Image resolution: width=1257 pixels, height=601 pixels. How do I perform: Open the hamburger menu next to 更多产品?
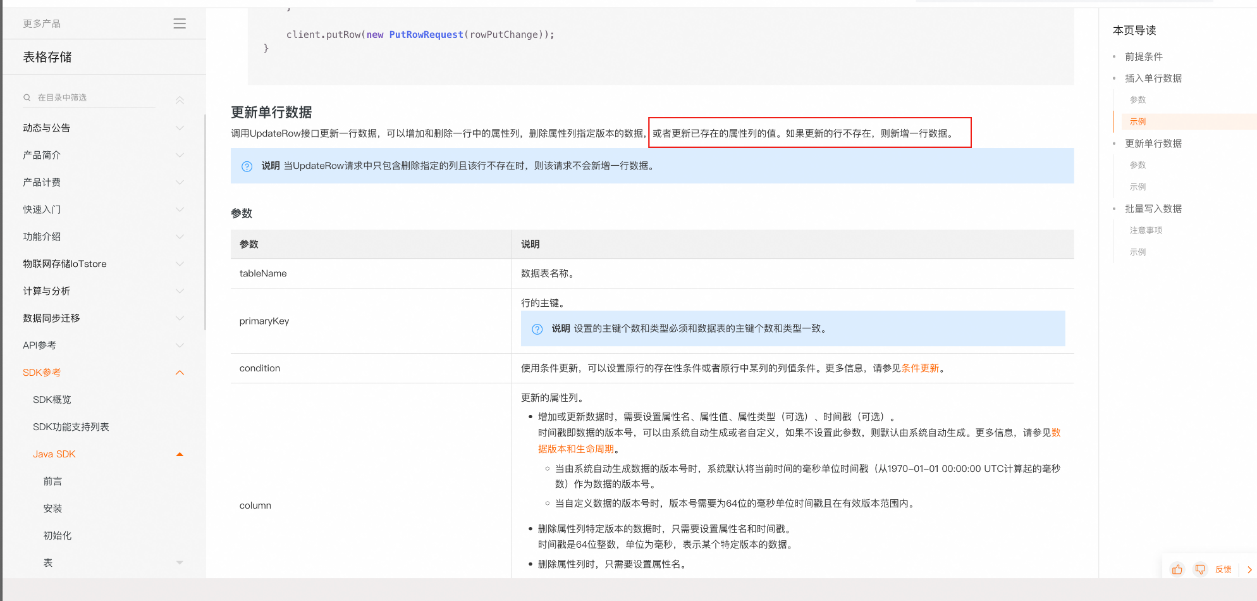180,23
